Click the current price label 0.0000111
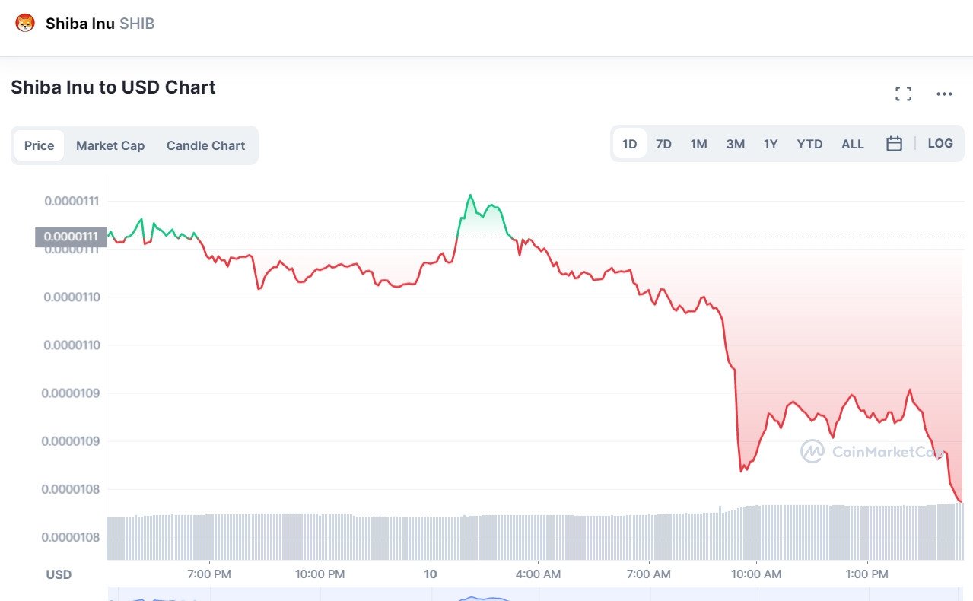Image resolution: width=973 pixels, height=601 pixels. click(70, 237)
